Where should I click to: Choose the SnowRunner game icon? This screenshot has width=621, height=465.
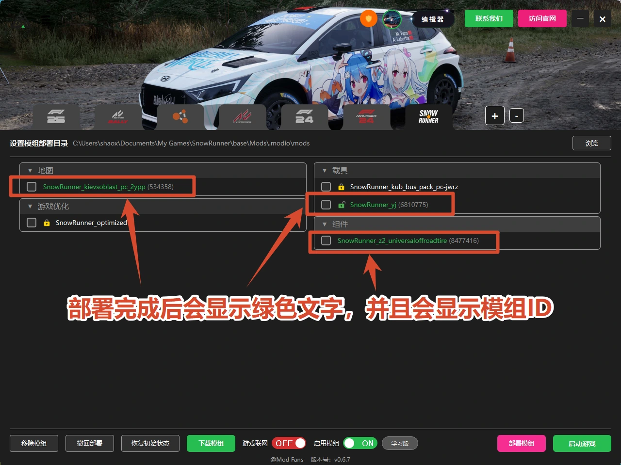[x=428, y=116]
